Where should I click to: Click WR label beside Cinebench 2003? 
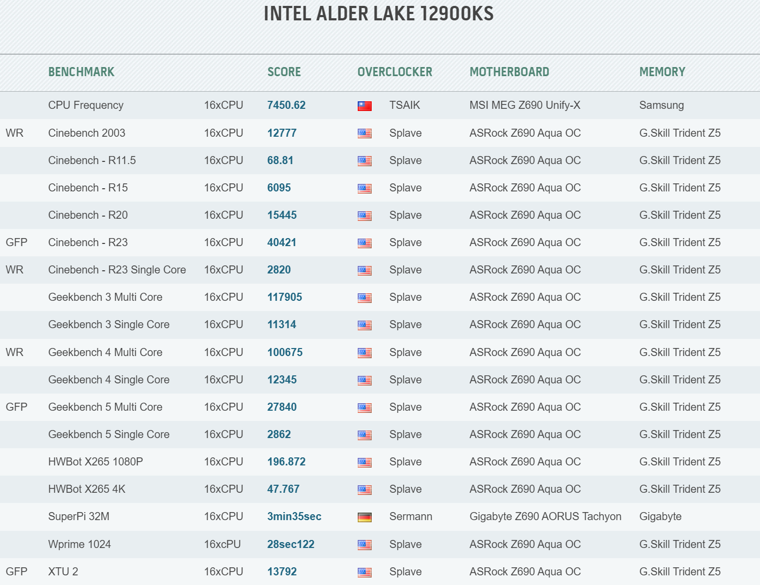pyautogui.click(x=14, y=133)
